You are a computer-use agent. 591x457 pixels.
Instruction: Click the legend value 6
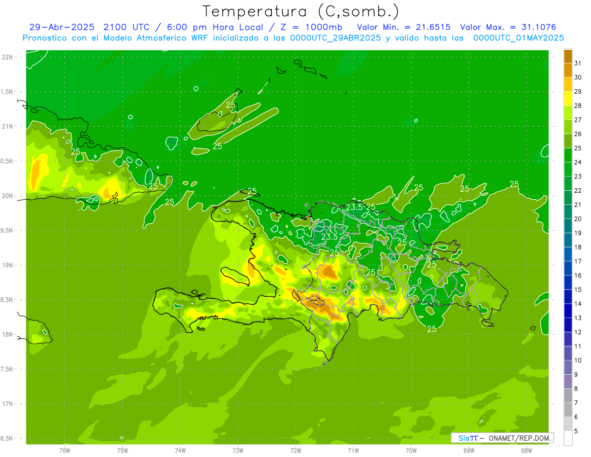(576, 417)
